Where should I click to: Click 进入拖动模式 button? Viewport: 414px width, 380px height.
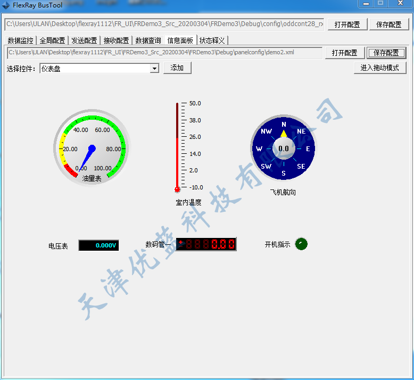(379, 68)
